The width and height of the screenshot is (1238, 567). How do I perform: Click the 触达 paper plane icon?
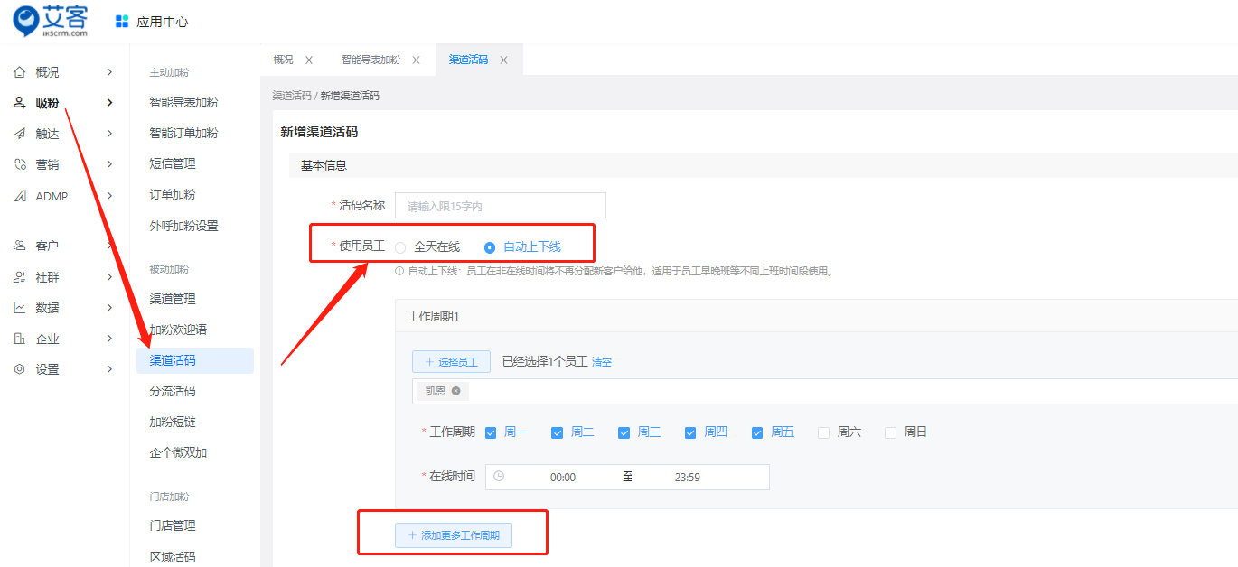[20, 134]
